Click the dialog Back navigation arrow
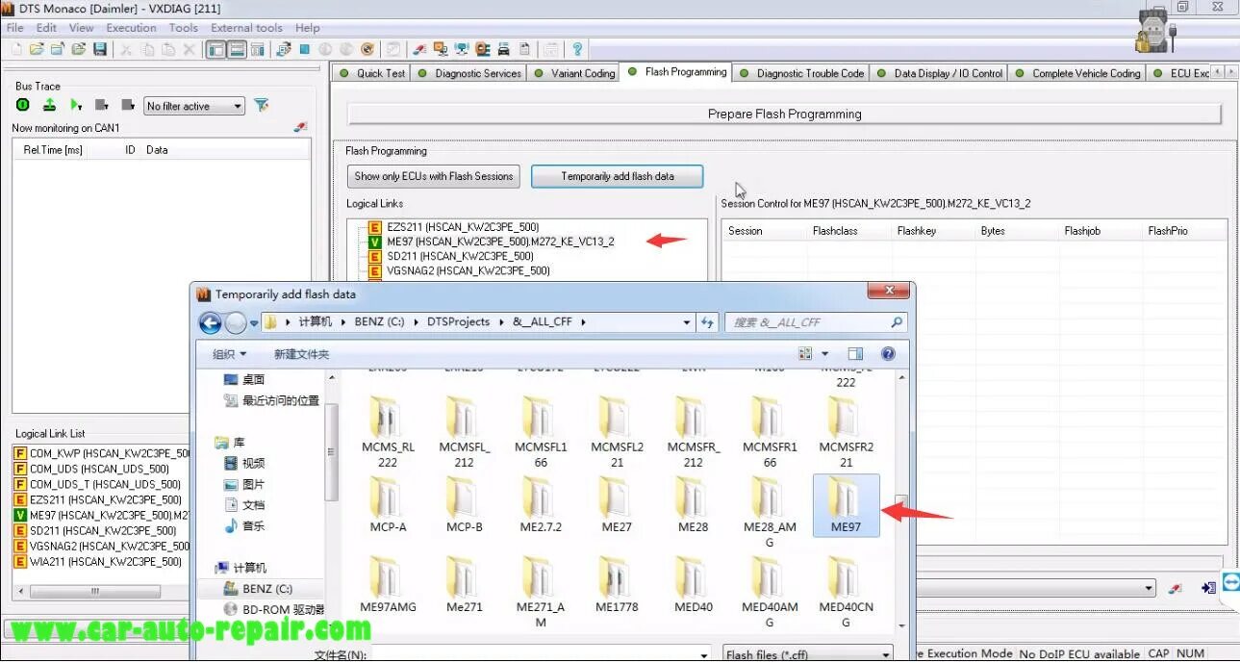This screenshot has width=1240, height=663. coord(211,322)
